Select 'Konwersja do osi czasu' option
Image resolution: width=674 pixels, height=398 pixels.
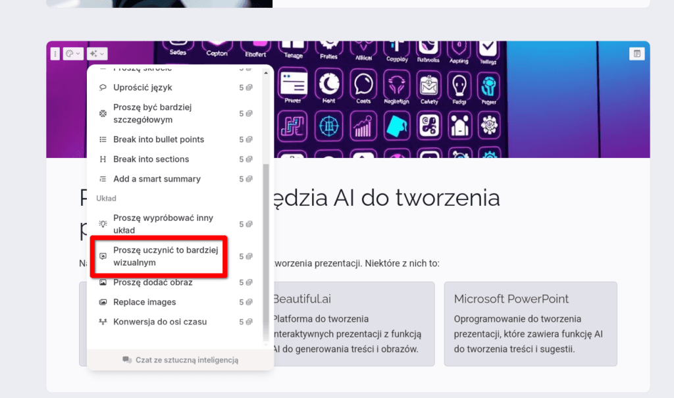(175, 322)
